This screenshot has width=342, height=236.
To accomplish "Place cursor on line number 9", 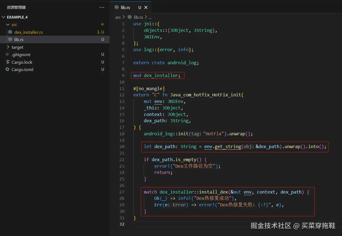I will point(123,75).
